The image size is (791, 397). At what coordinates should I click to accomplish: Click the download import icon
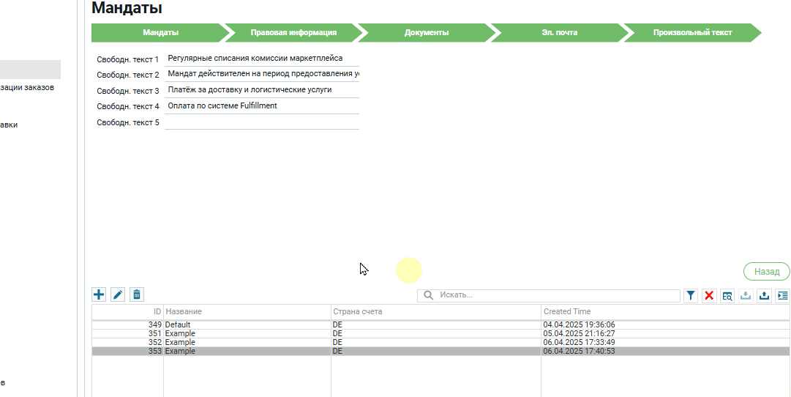[746, 295]
